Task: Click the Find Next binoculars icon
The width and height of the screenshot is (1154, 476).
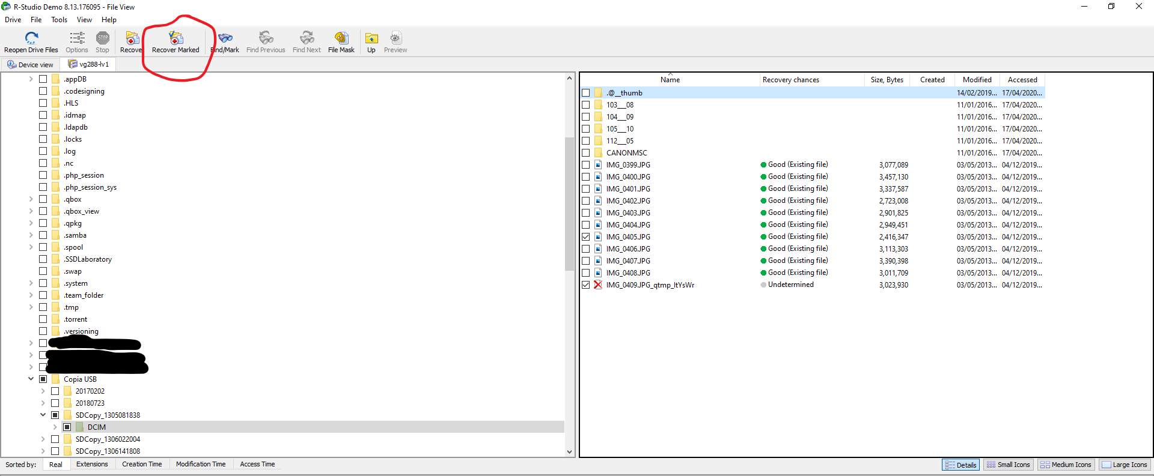Action: 307,38
